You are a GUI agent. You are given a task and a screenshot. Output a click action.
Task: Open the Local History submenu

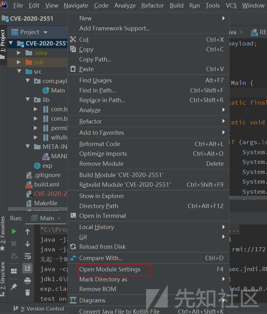point(149,227)
